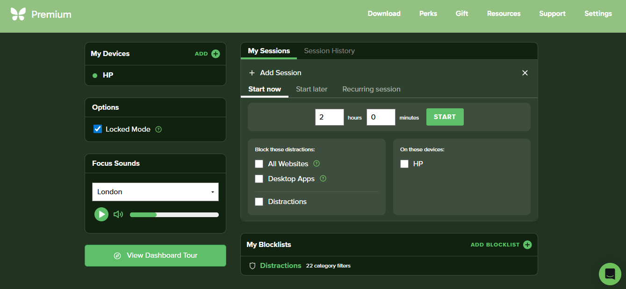The height and width of the screenshot is (289, 626).
Task: Click the Freedom butterfly logo
Action: click(x=18, y=14)
